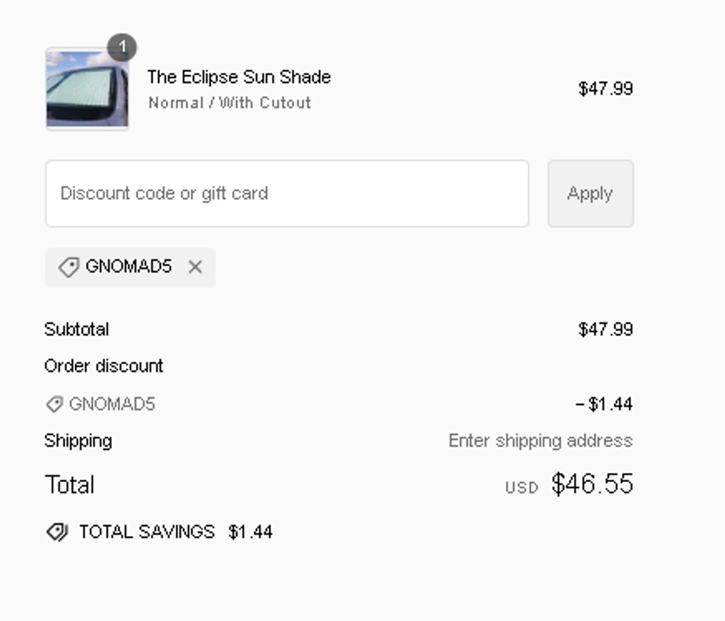
Task: Click GNOMAD5 text in order discount line
Action: (112, 404)
